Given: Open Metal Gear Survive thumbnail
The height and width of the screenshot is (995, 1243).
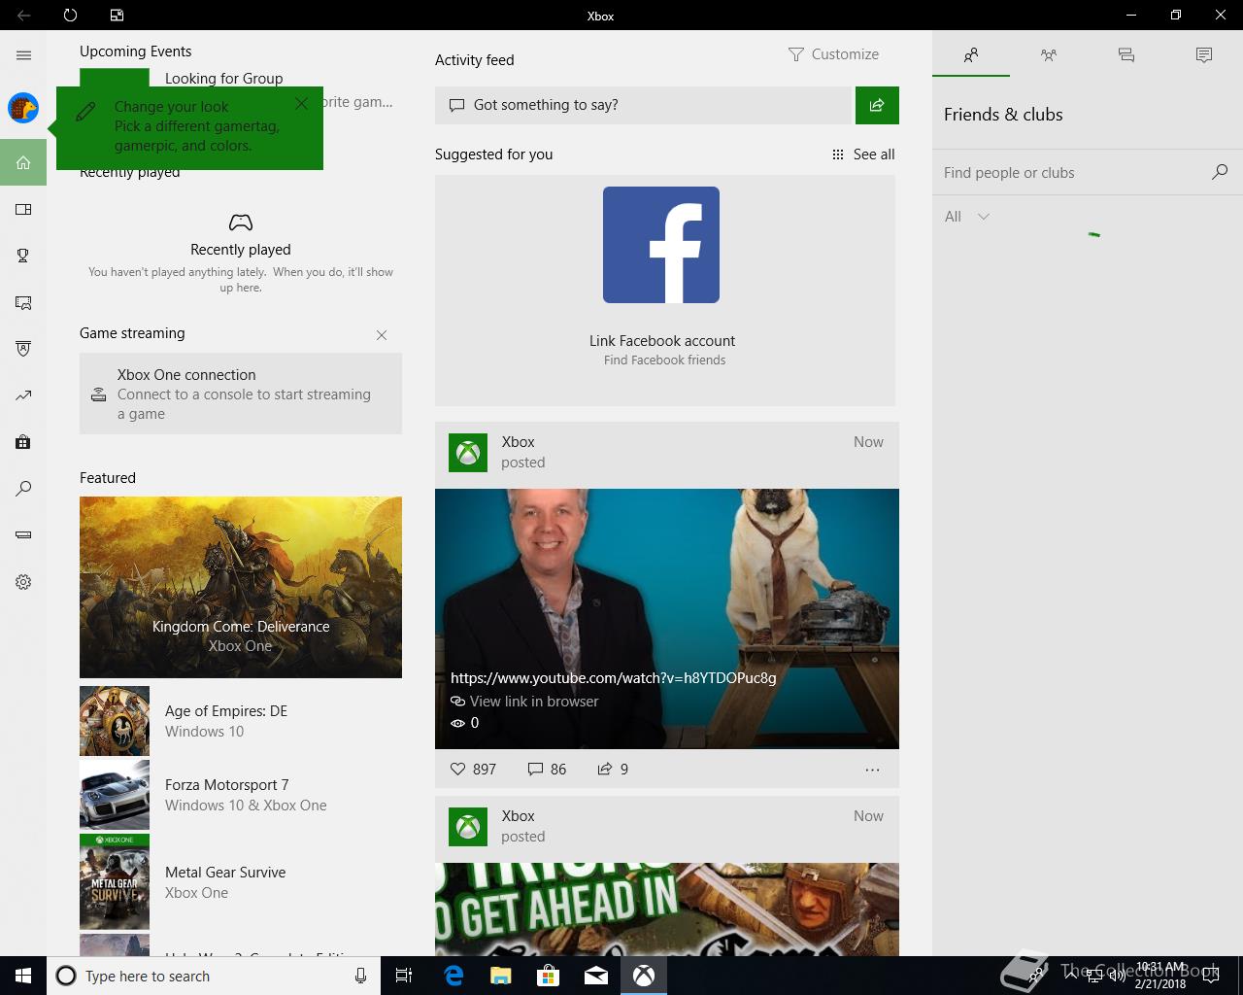Looking at the screenshot, I should click(x=115, y=881).
